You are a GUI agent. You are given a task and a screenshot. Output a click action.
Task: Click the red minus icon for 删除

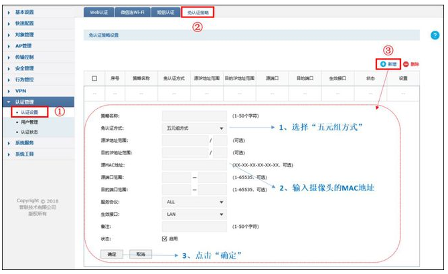406,64
